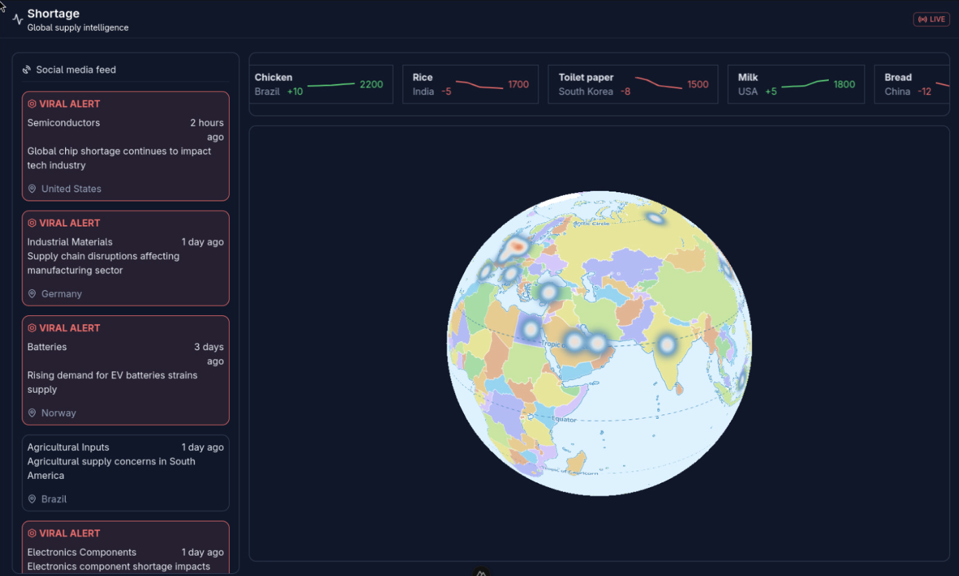Screen dimensions: 959x576
Task: Select the Semiconductors alert title
Action: [64, 123]
